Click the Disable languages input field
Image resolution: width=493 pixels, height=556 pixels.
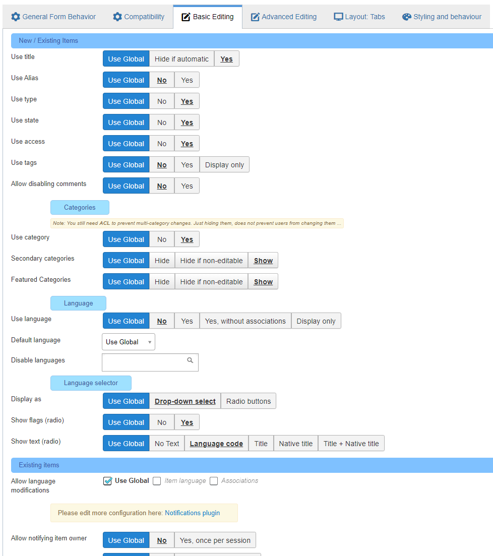click(150, 362)
